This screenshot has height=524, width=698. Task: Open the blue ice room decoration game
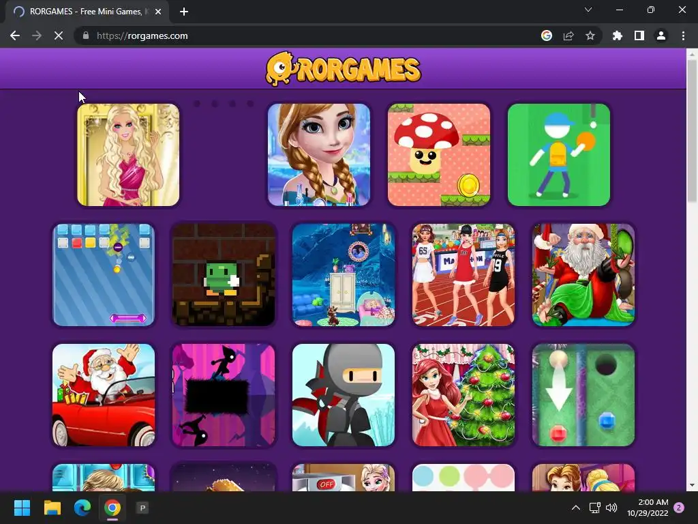[344, 275]
